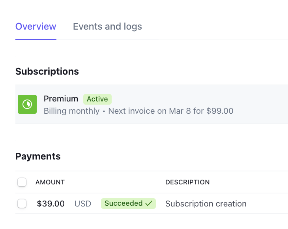The image size is (288, 229).
Task: Open the Premium subscription name
Action: 61,99
